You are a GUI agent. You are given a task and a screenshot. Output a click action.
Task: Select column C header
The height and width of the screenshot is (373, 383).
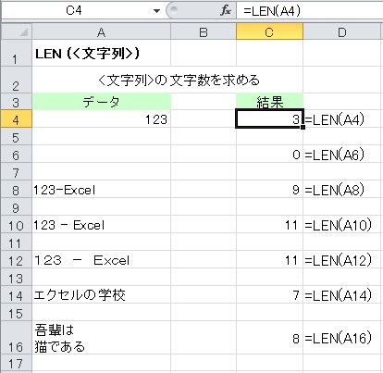(x=269, y=32)
